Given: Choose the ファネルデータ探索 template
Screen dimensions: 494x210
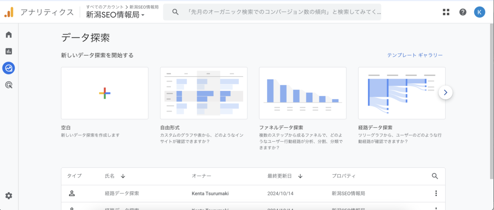Looking at the screenshot, I should coord(303,93).
